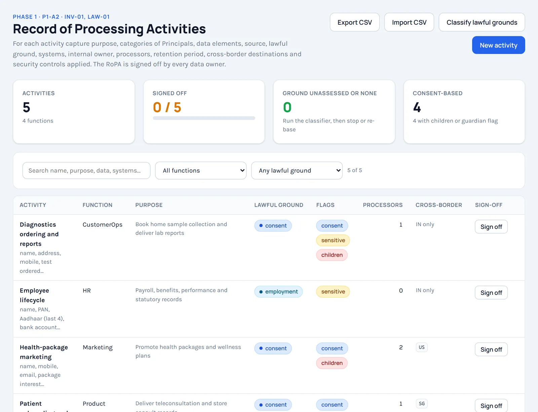The image size is (538, 412).
Task: Select the children flag on Health-package marketing
Action: click(332, 363)
